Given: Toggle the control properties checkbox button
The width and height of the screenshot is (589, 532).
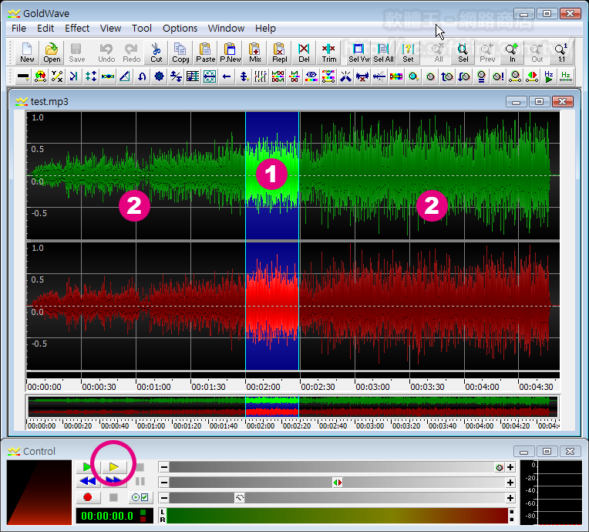Looking at the screenshot, I should tap(140, 498).
